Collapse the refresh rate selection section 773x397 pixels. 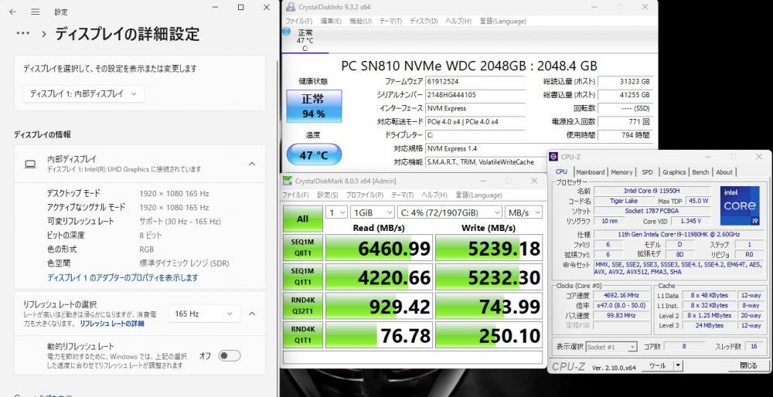(251, 314)
